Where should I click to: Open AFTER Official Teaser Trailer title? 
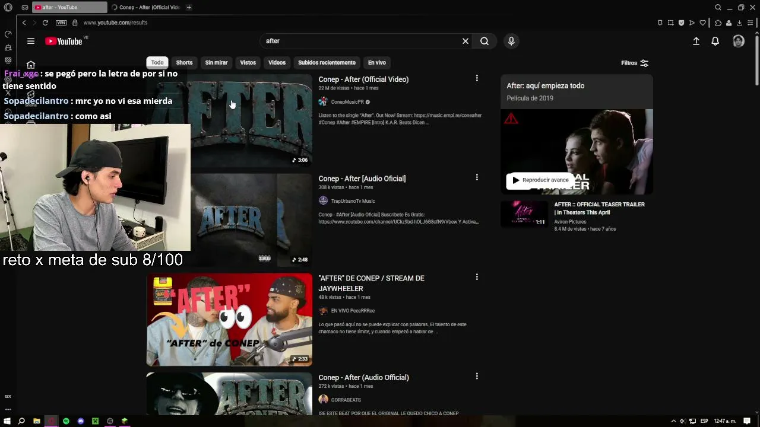(599, 208)
